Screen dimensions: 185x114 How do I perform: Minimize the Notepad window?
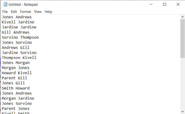coord(151,4)
